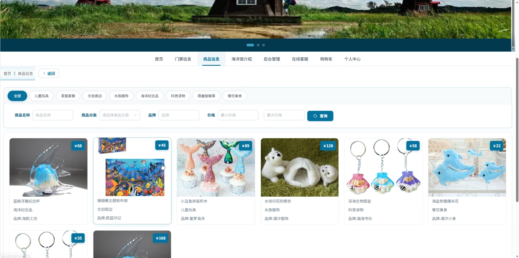Open 购物车 menu item
This screenshot has width=519, height=258.
tap(326, 59)
